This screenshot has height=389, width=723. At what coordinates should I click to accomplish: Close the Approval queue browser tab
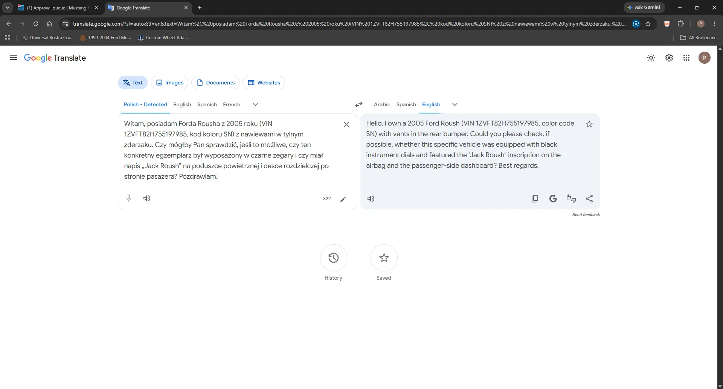[96, 8]
